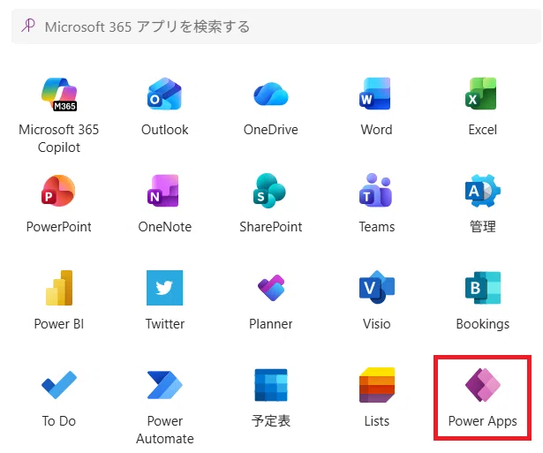543x453 pixels.
Task: Launch the Lists app icon
Action: coord(377,385)
